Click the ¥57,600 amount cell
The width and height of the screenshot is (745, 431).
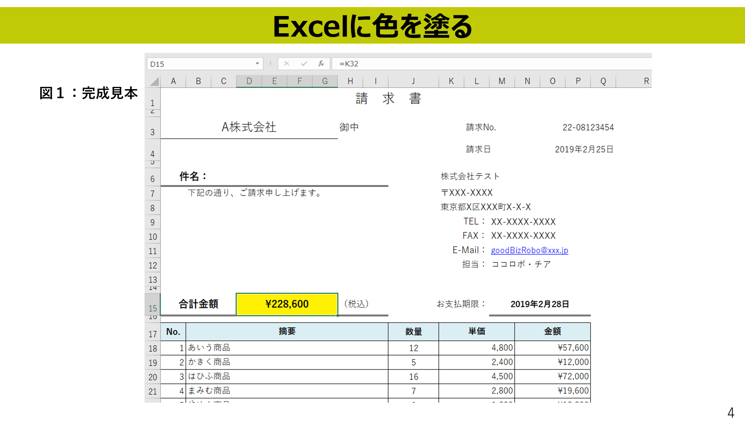552,348
